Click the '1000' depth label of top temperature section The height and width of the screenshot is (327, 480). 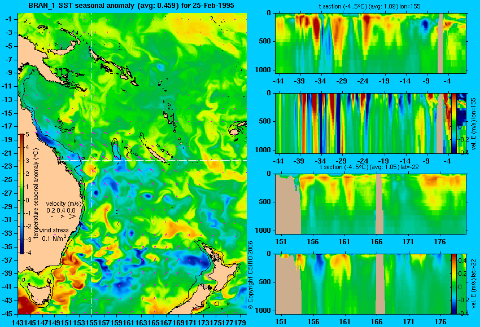click(263, 70)
